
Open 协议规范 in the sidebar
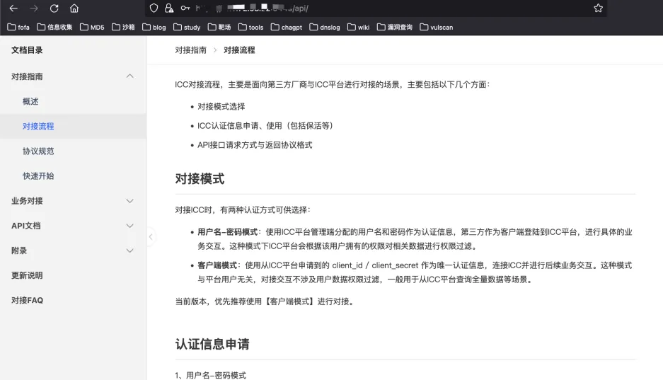pos(38,151)
